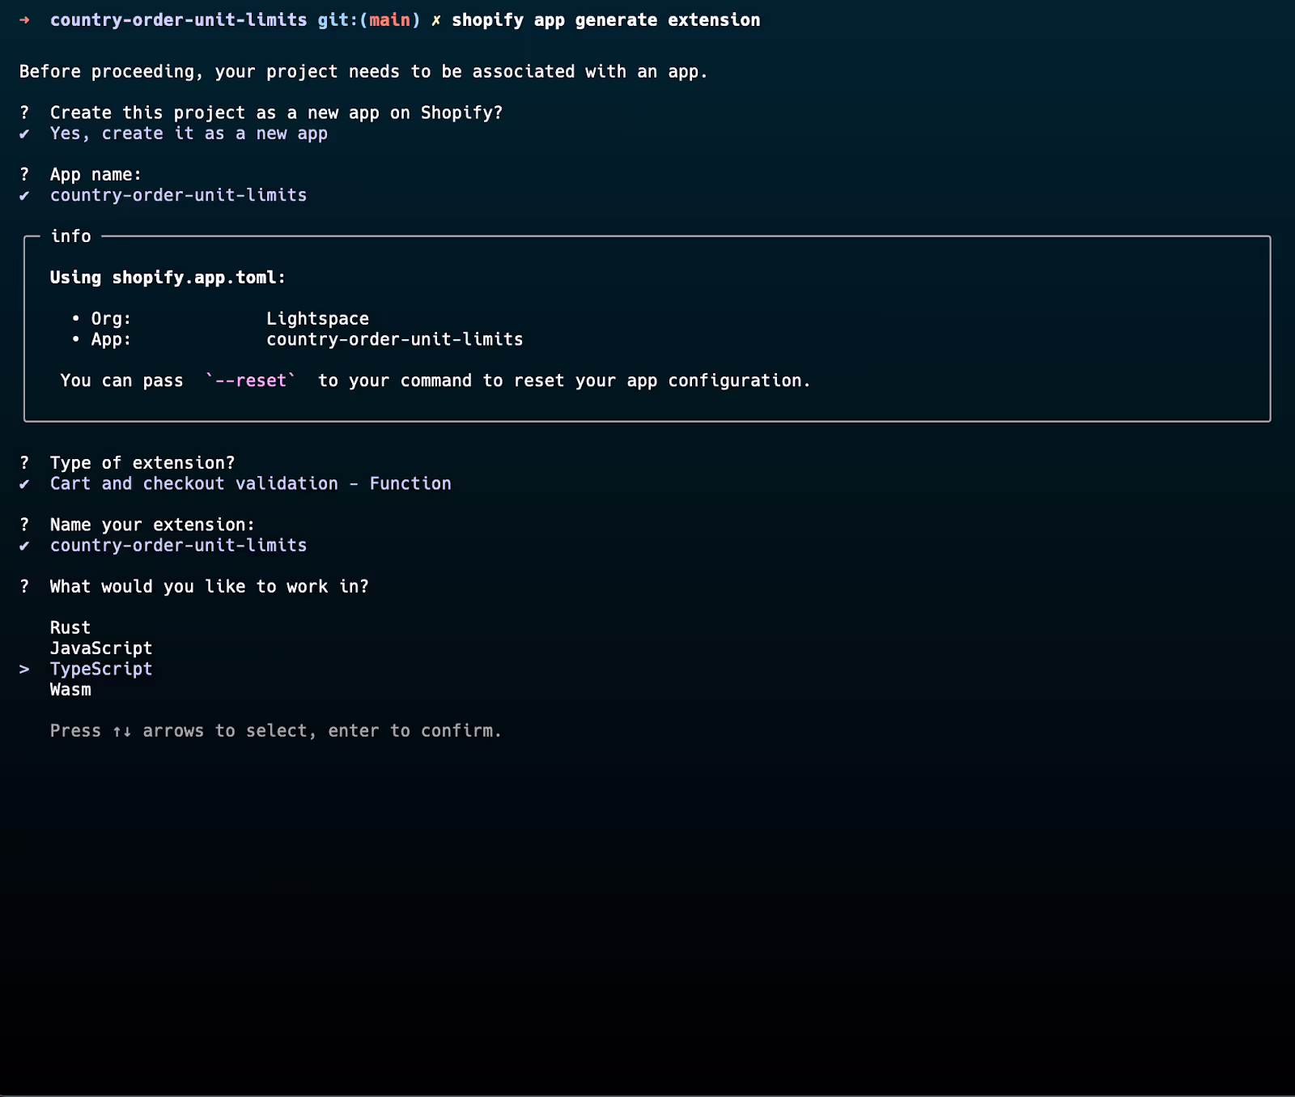Click the App value in the info box
This screenshot has width=1295, height=1097.
395,339
